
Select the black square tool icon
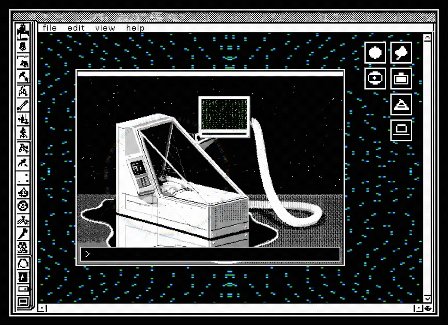tap(23, 277)
